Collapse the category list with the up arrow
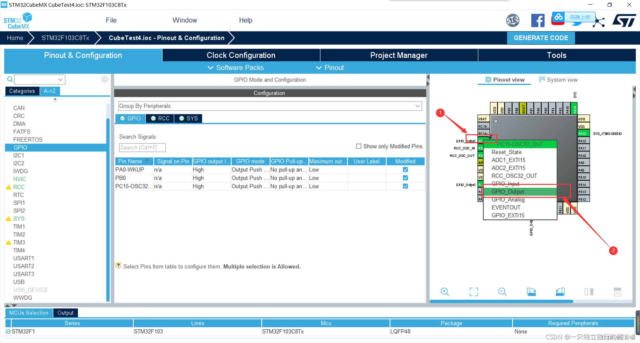Viewport: 640px width, 343px height. [x=55, y=100]
